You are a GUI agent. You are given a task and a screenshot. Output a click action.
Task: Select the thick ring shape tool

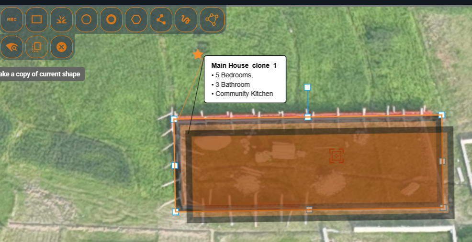click(x=111, y=20)
